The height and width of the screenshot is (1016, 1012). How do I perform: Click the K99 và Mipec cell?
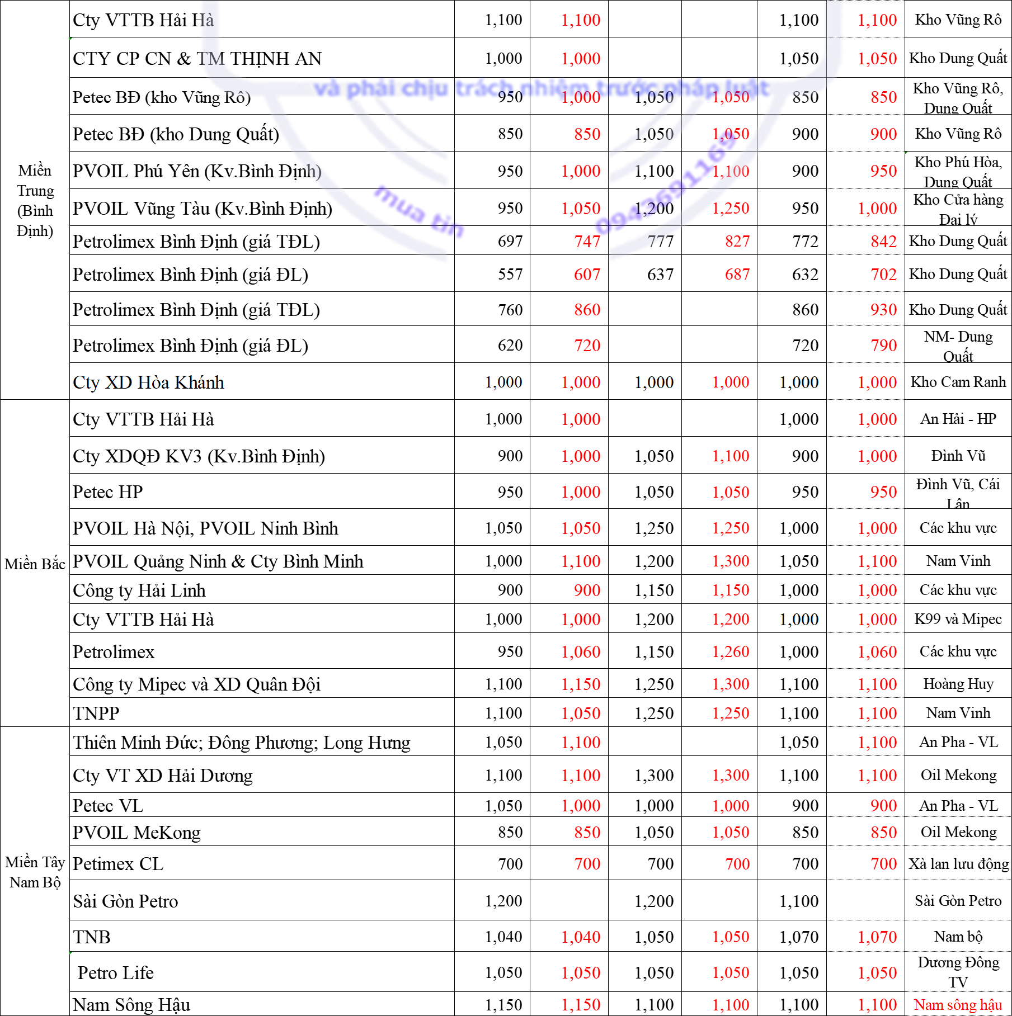point(958,619)
